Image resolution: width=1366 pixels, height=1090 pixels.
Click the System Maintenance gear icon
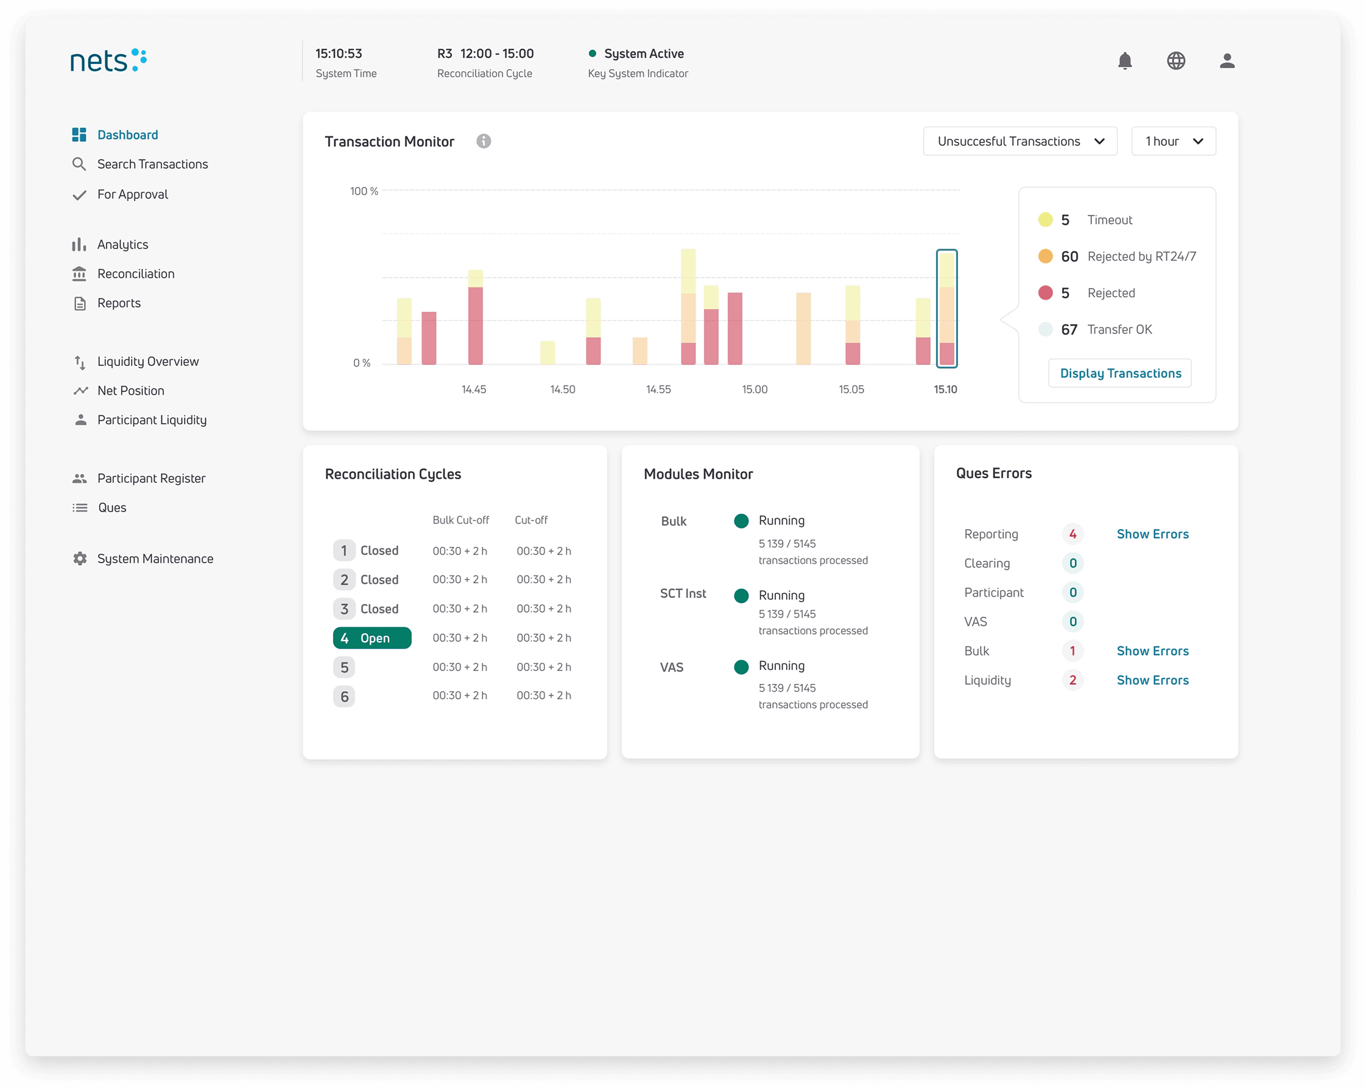[79, 558]
